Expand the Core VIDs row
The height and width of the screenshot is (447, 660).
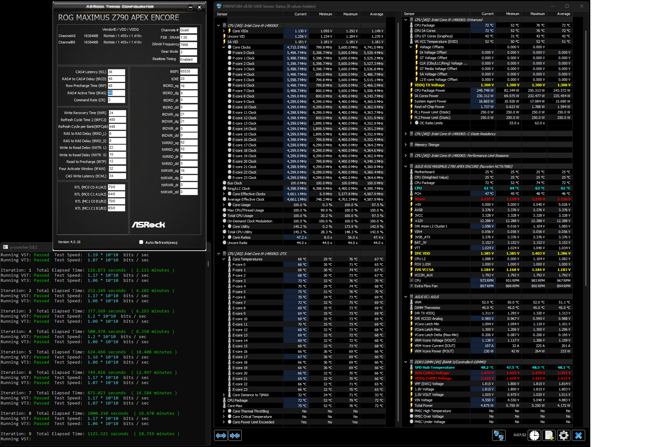[x=224, y=31]
